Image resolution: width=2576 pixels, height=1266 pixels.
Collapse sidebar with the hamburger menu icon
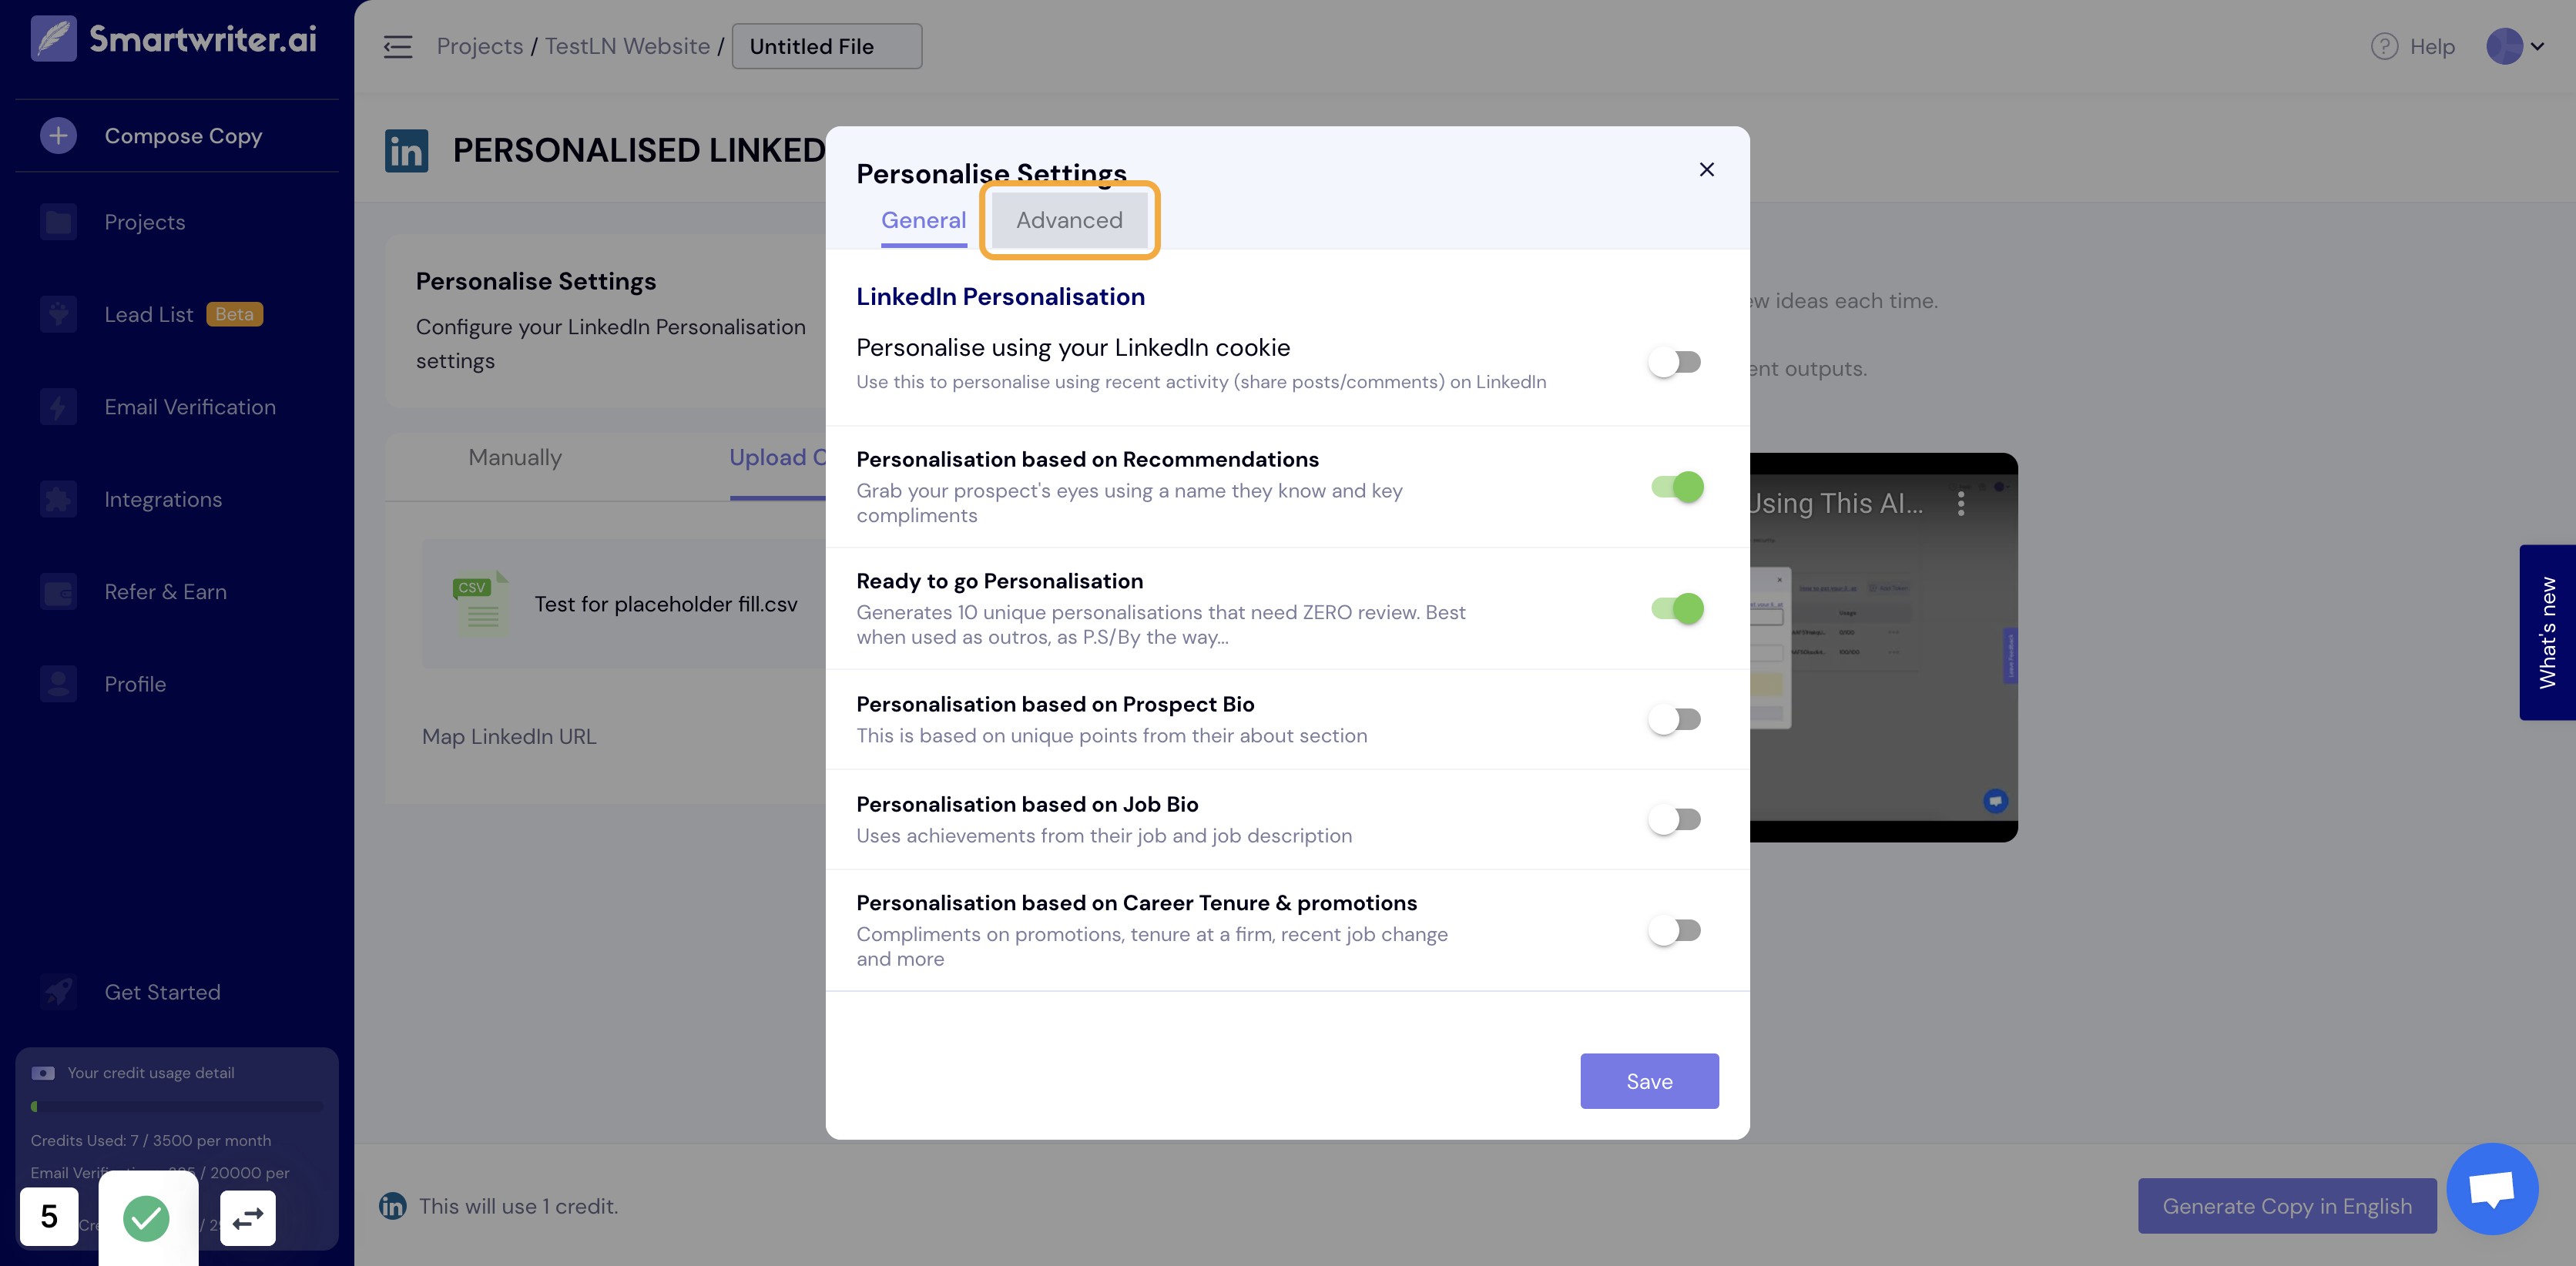click(397, 46)
